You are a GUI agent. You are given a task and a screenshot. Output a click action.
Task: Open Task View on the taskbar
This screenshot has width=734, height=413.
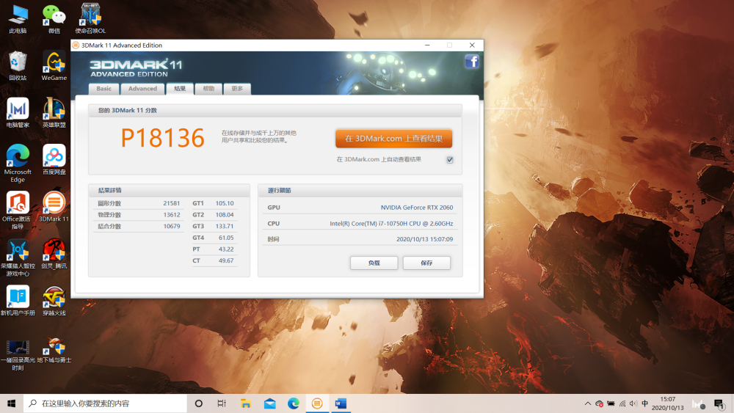[x=222, y=403]
